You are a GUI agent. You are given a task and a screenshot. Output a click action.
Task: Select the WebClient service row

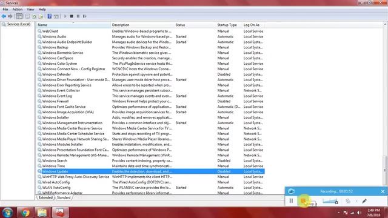pos(151,31)
